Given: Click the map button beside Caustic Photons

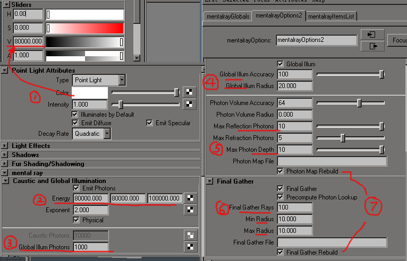Looking at the screenshot, I should point(190,235).
